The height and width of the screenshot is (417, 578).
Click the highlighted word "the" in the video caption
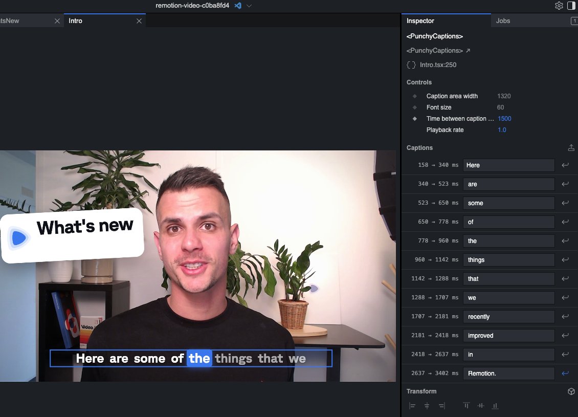(199, 358)
